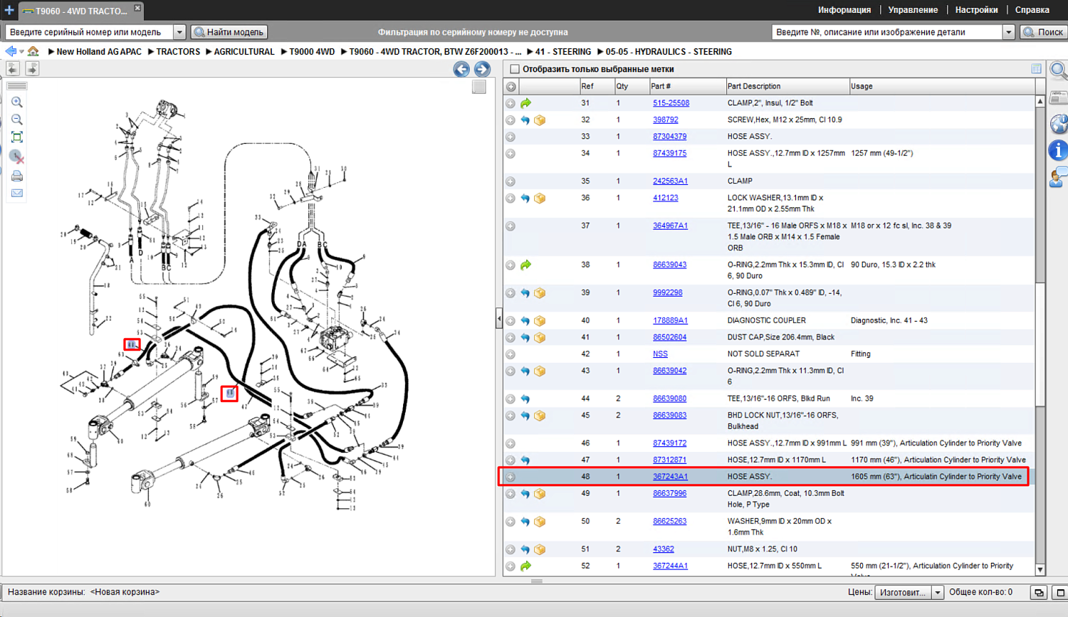Open the serial number or model dropdown
The image size is (1068, 617).
coord(179,32)
